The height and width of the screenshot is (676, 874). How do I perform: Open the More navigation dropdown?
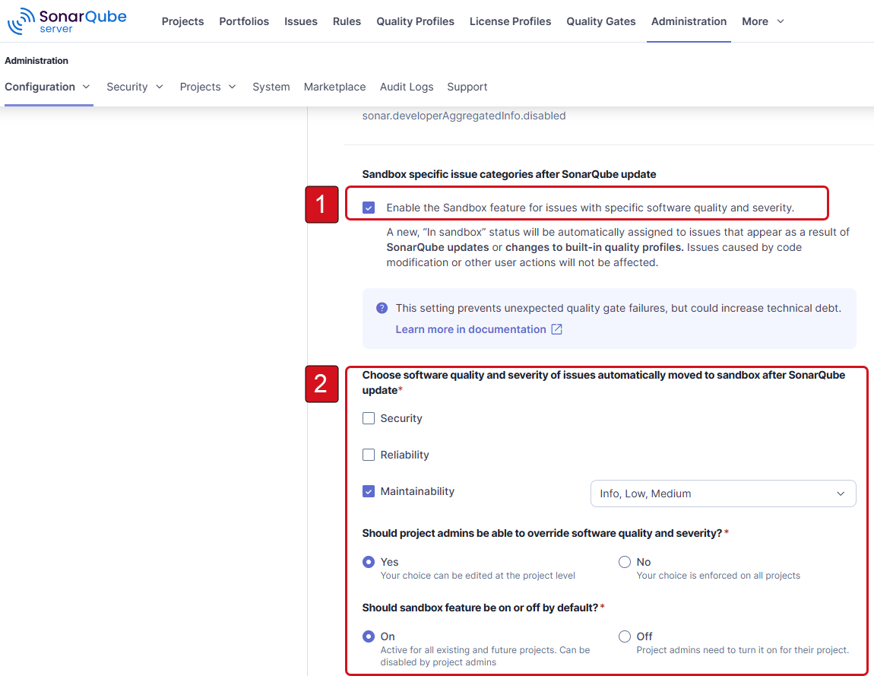point(762,21)
